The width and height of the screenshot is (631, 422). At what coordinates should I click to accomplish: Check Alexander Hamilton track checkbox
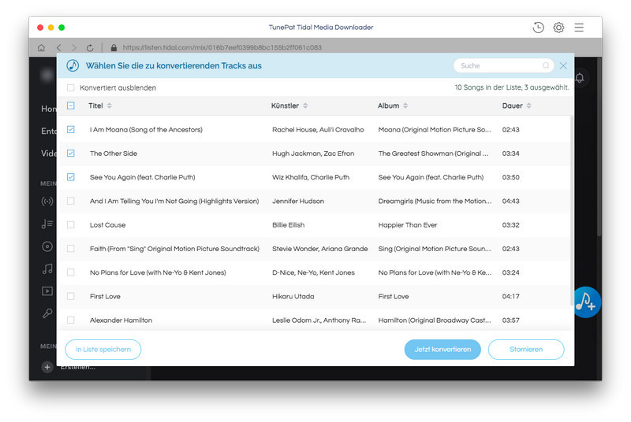pos(71,320)
